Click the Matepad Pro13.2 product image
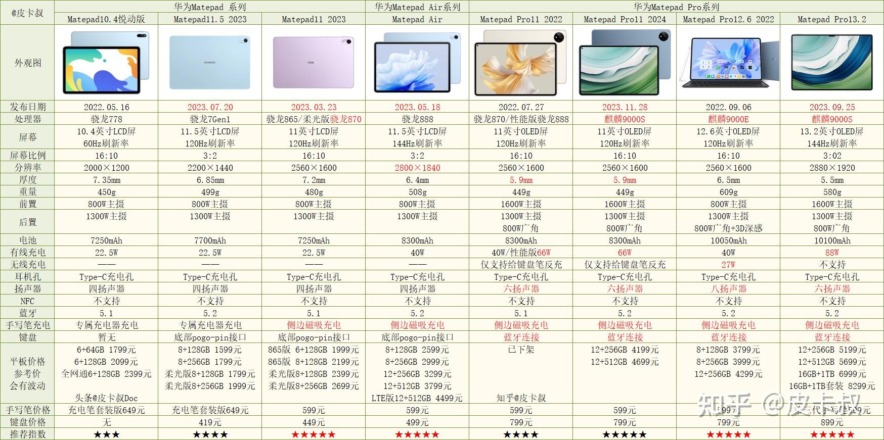The width and height of the screenshot is (884, 440). click(832, 63)
